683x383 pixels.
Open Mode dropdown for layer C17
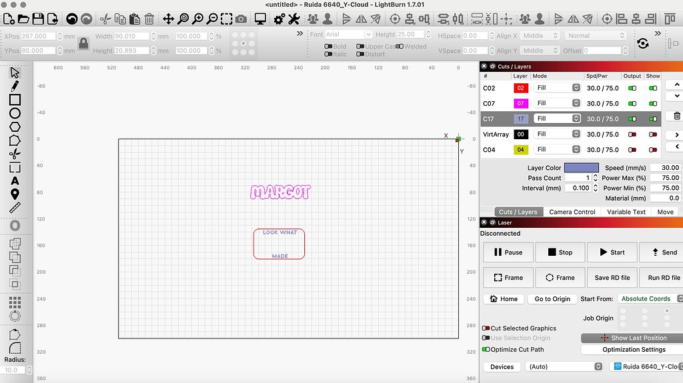pos(557,119)
